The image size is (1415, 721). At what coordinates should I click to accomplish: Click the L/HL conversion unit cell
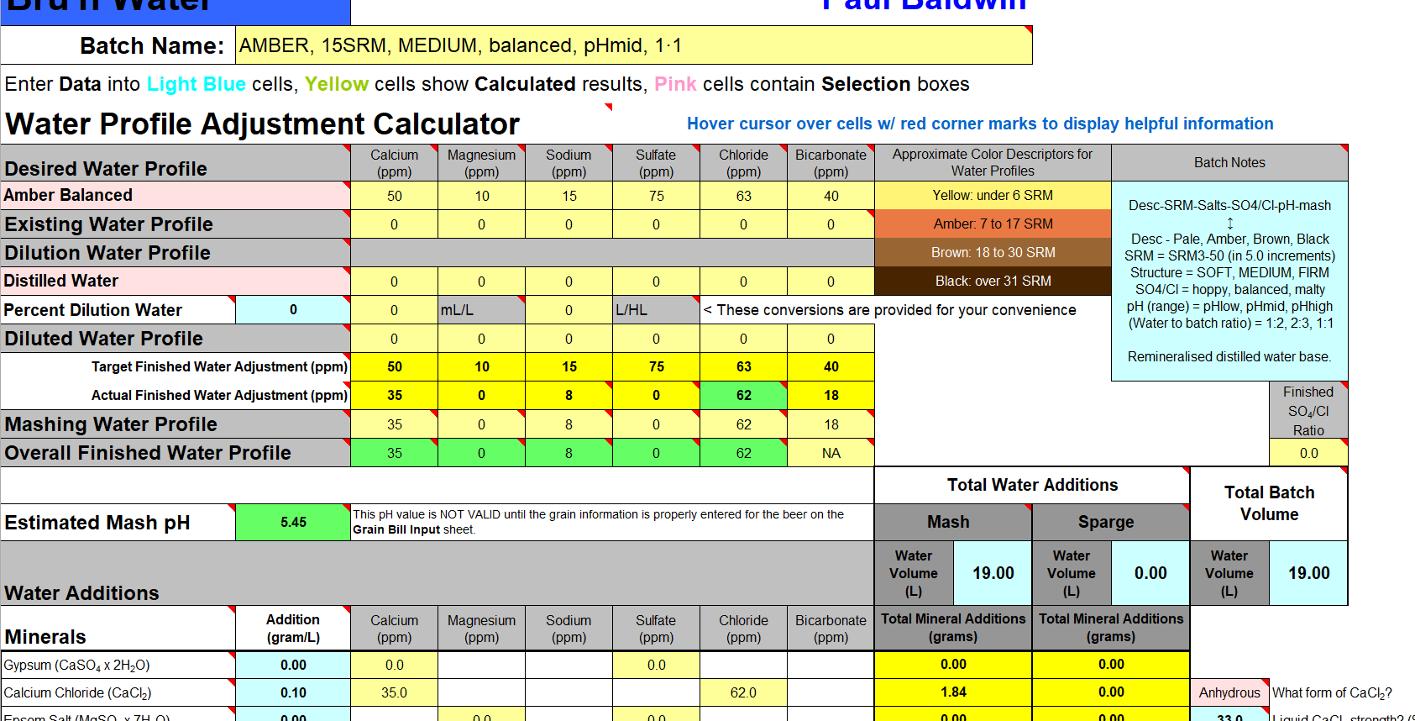[x=656, y=310]
